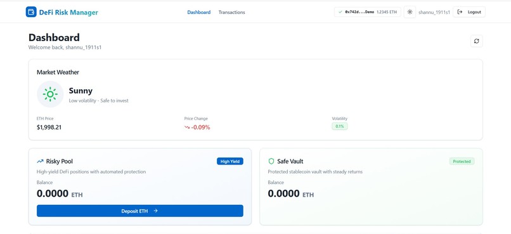Click the Risky Pool card title
Viewport: 511px width, 234px height.
click(x=60, y=161)
